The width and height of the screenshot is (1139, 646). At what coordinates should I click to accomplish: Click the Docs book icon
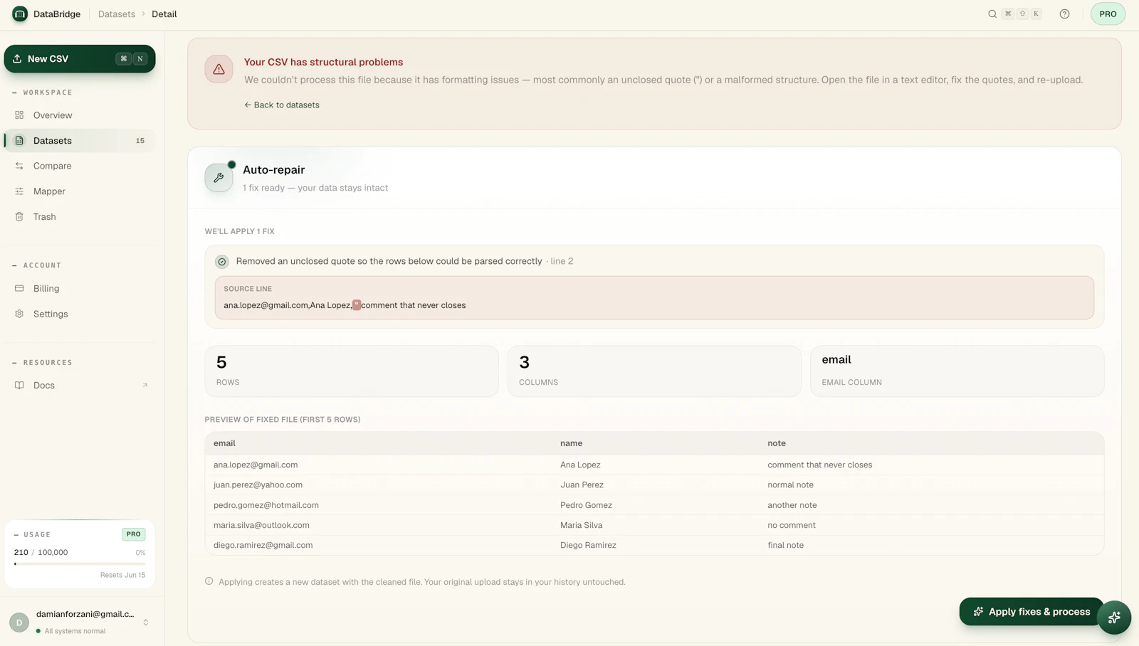(x=19, y=386)
